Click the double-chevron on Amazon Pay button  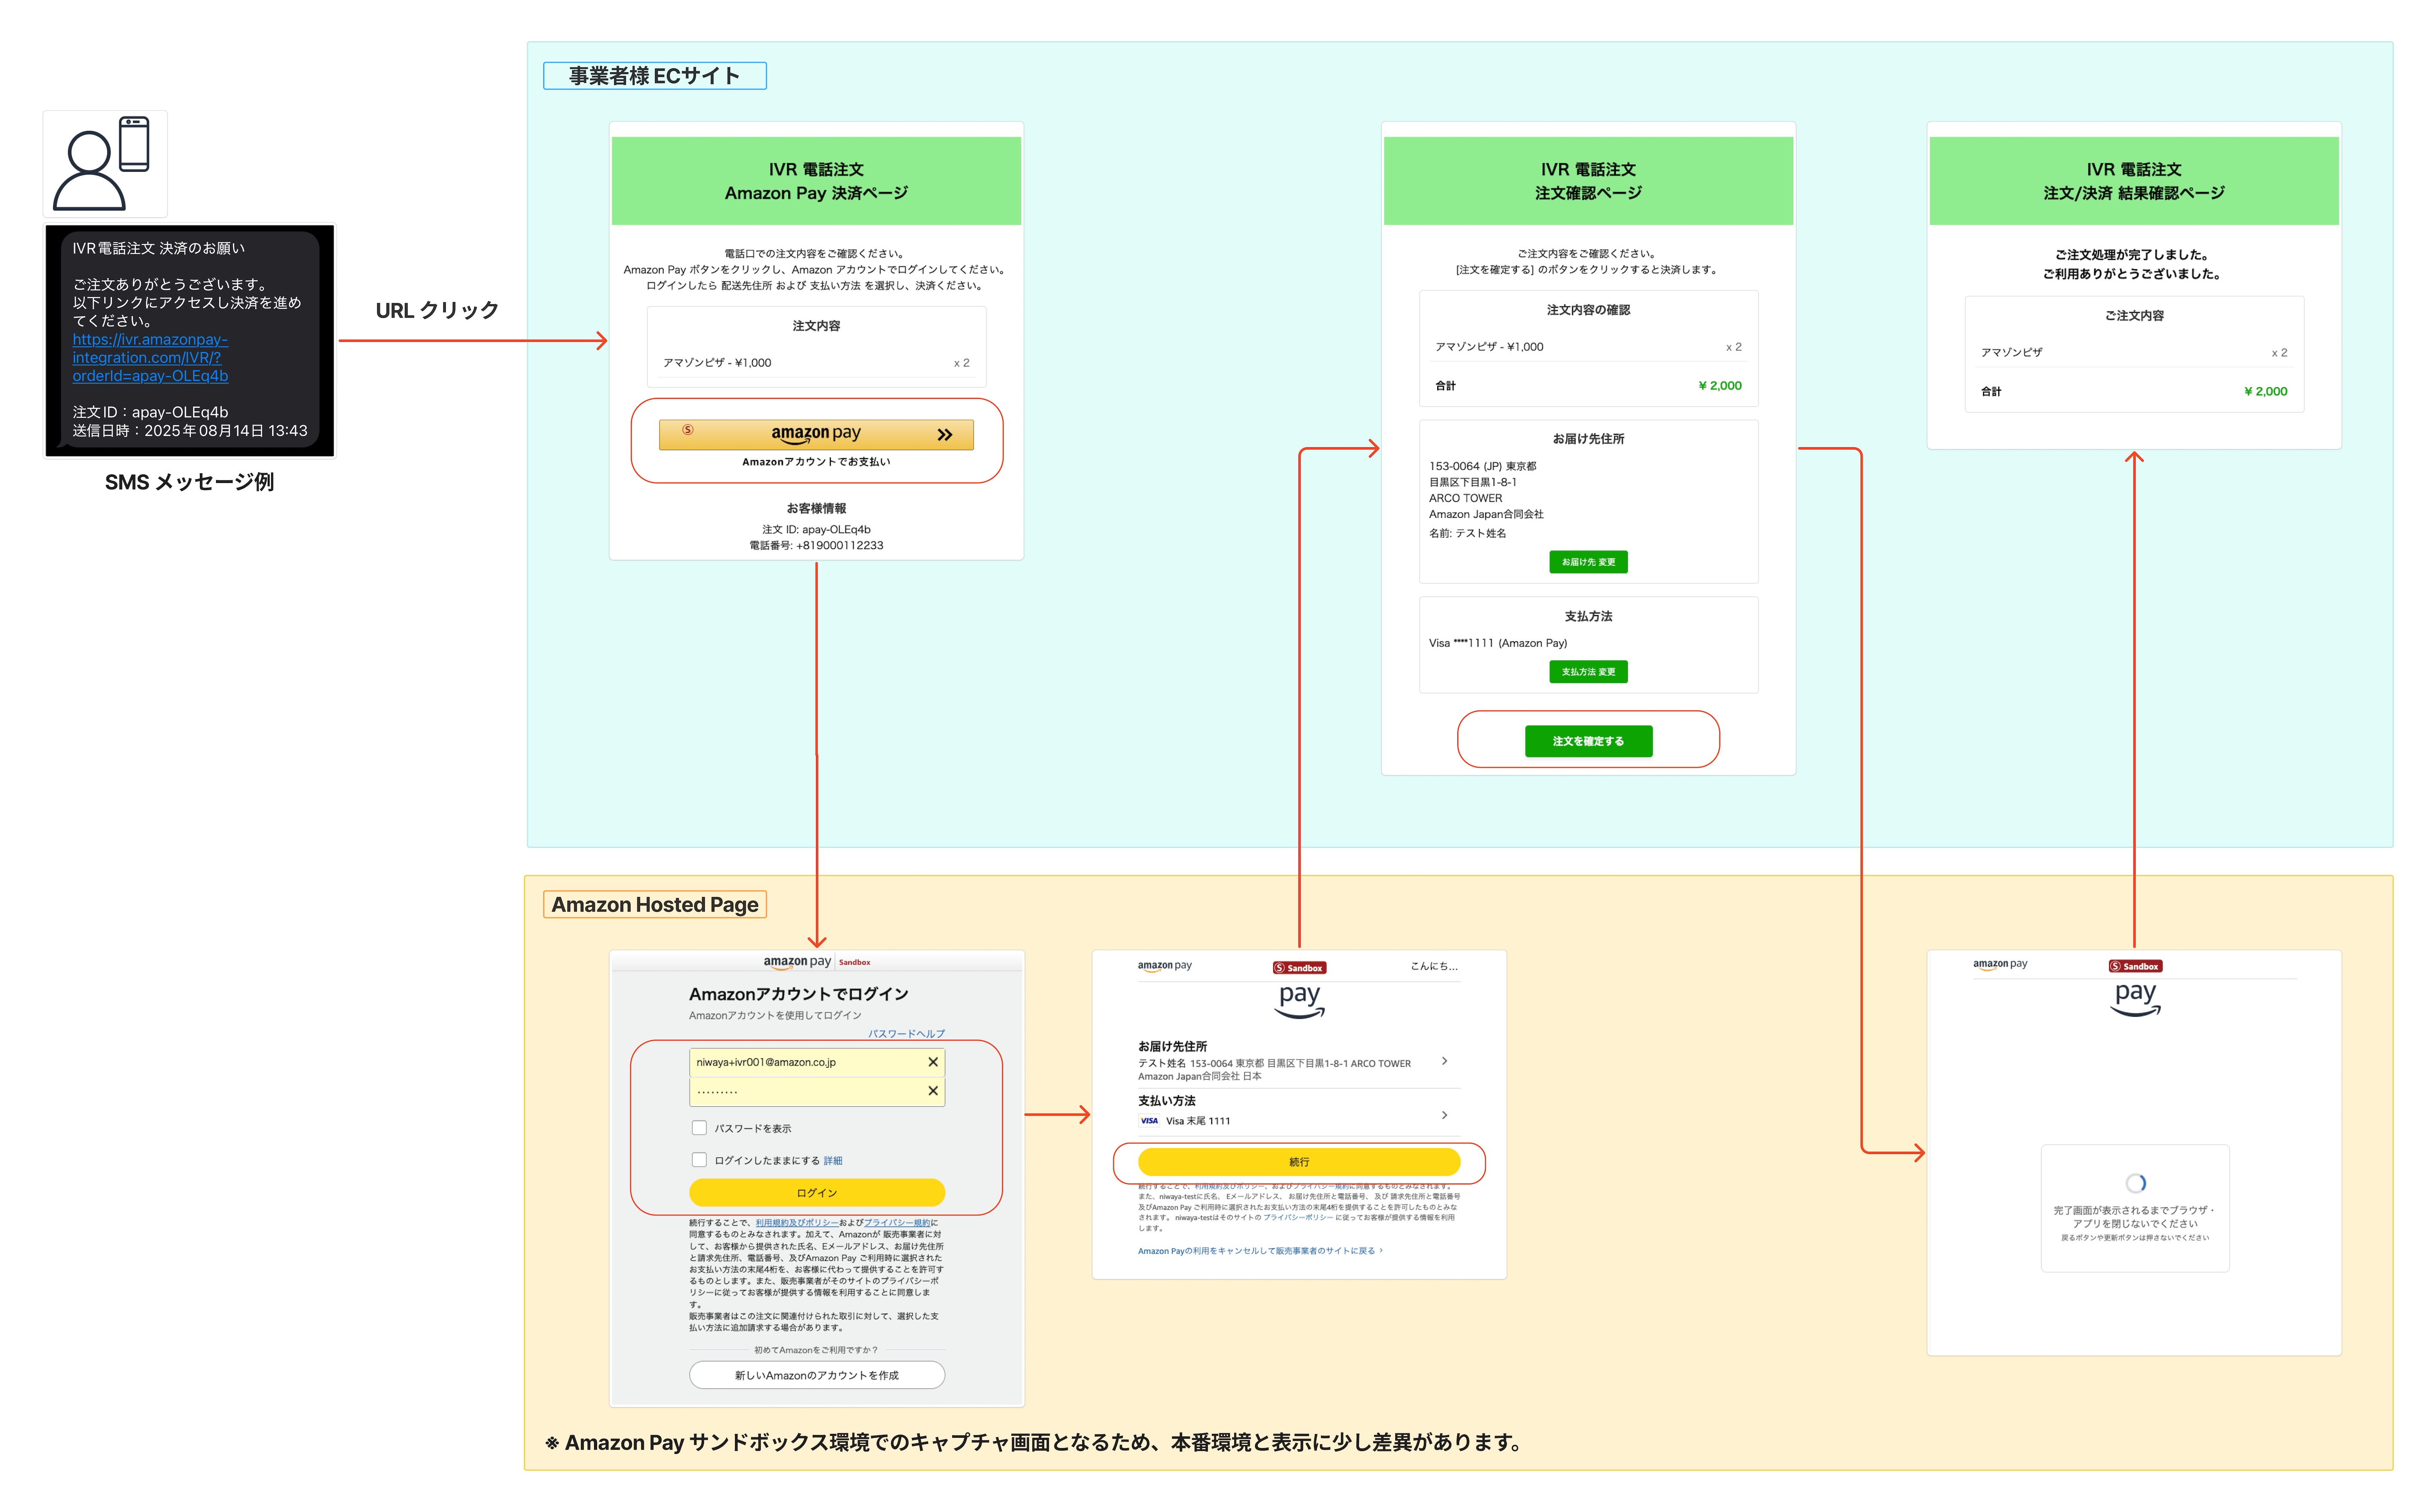point(945,435)
